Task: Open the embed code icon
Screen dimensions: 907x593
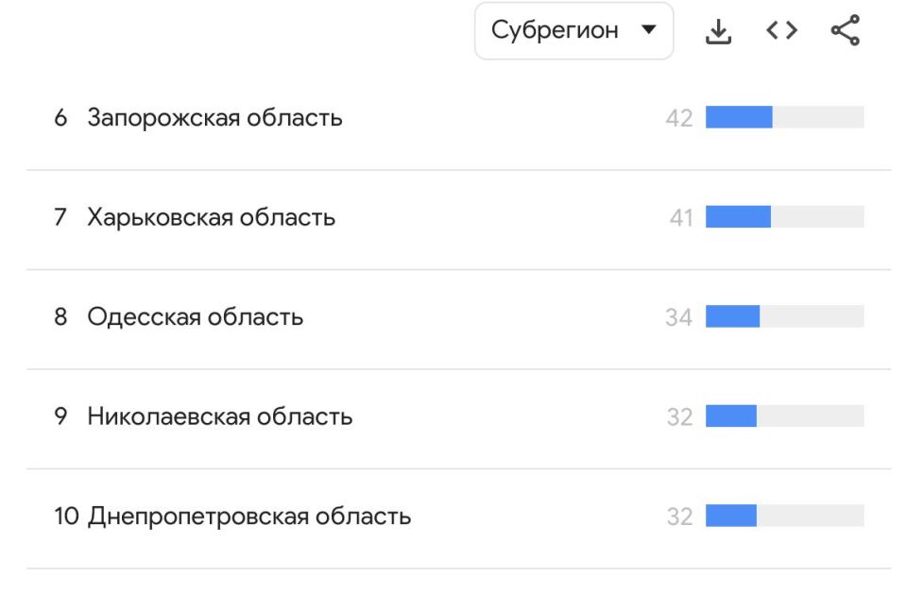Action: point(781,31)
